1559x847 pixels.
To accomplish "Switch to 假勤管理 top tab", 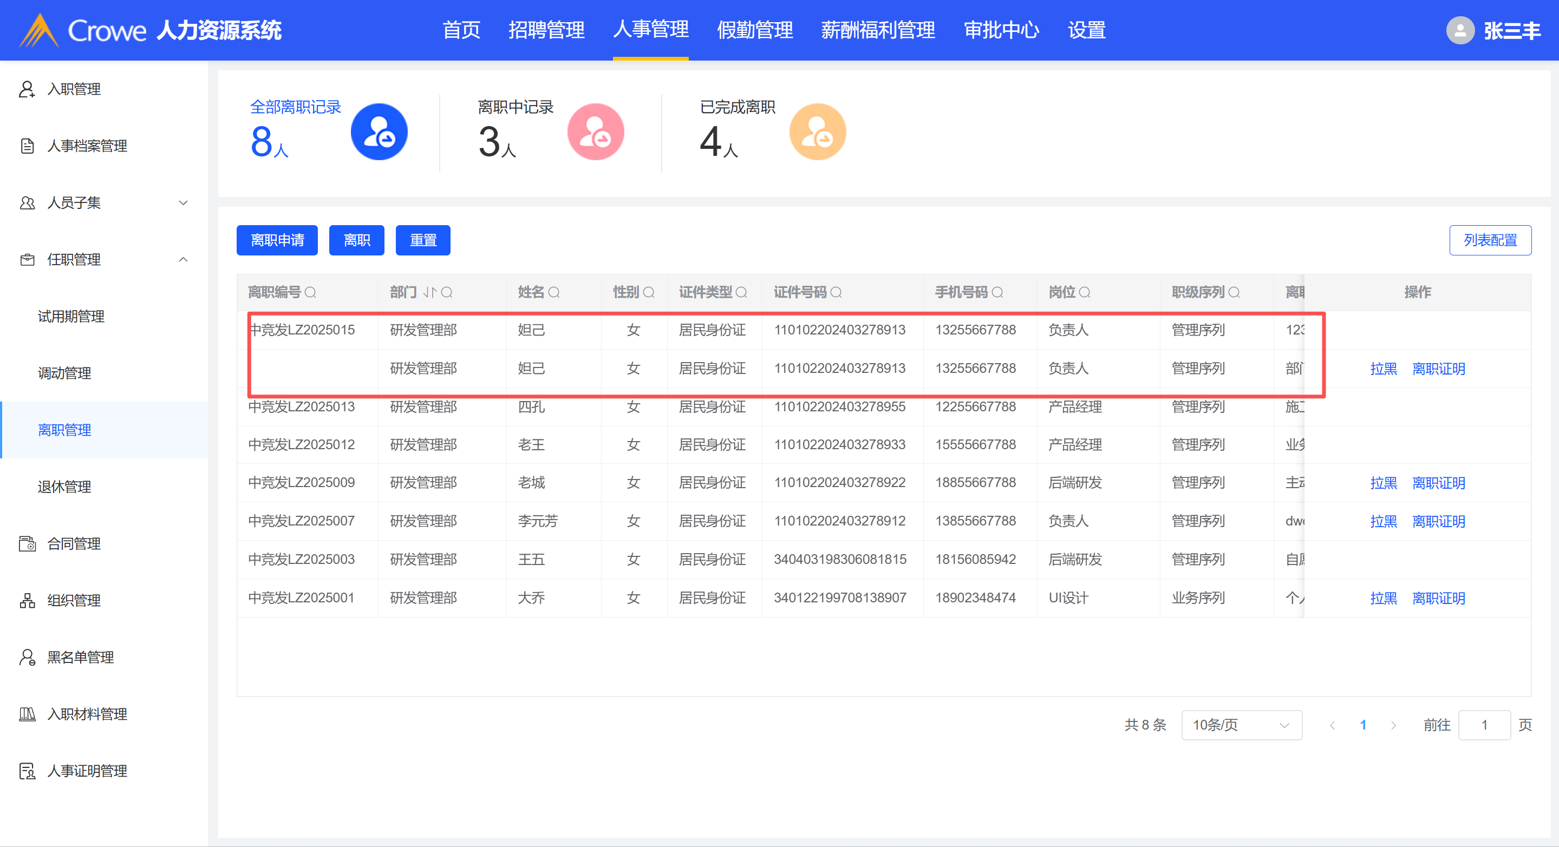I will [754, 30].
